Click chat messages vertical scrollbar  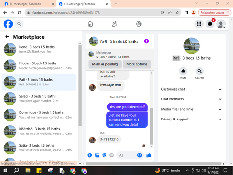click(151, 126)
